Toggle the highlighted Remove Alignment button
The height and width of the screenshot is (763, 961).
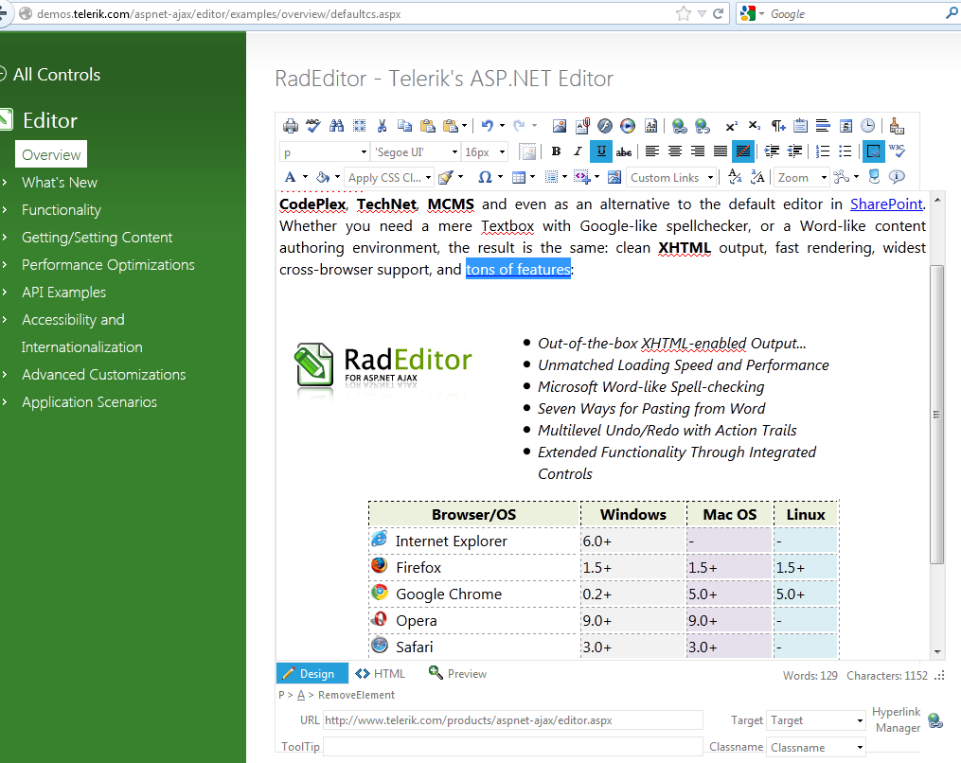[743, 151]
